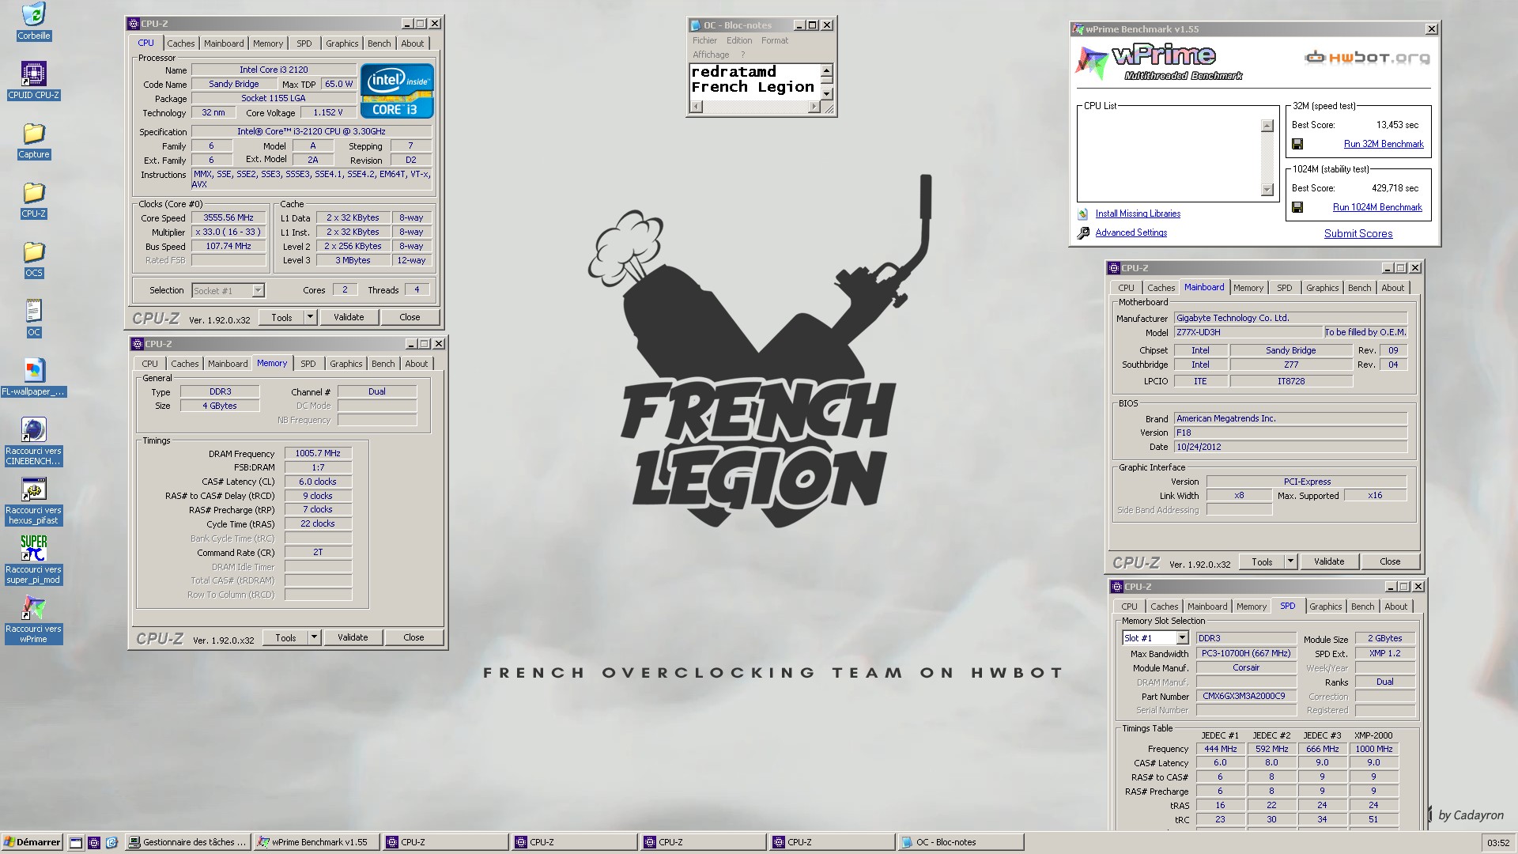The image size is (1518, 854).
Task: Click the taskbar clock showing 03:52
Action: point(1498,843)
